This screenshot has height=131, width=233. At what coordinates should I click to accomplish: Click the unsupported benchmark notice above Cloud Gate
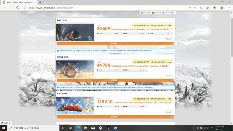tap(115, 51)
